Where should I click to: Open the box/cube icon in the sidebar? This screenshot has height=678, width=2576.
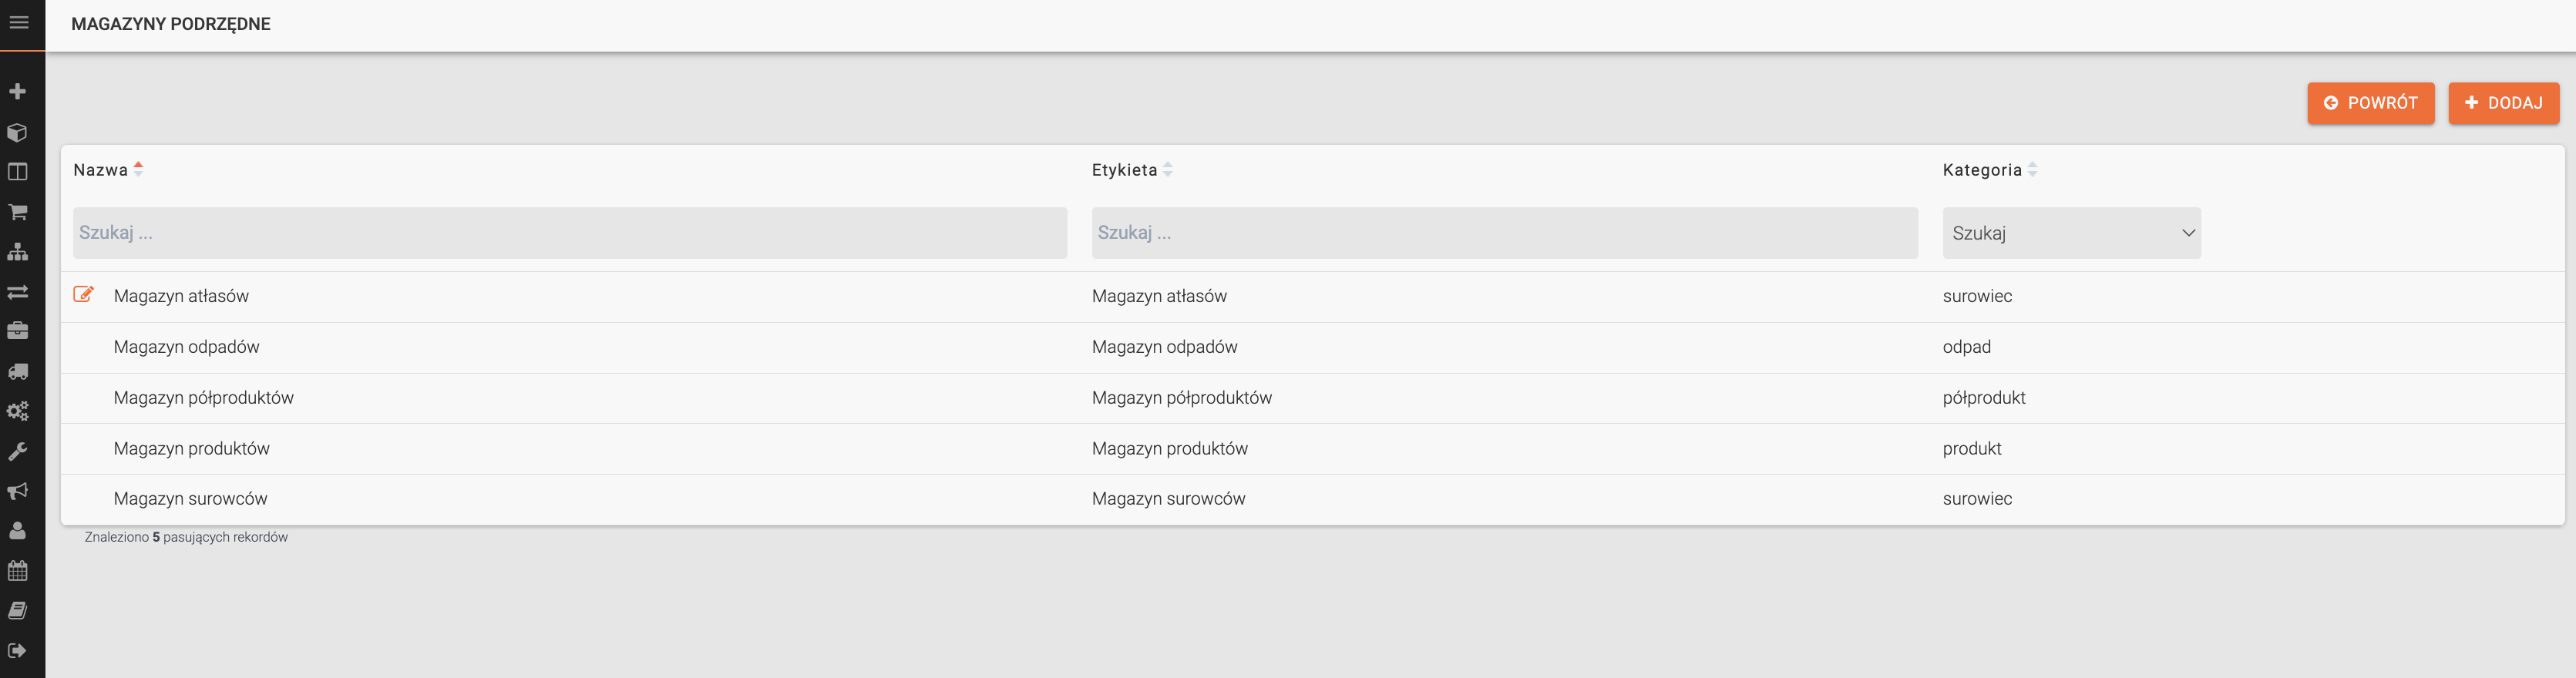pos(18,132)
